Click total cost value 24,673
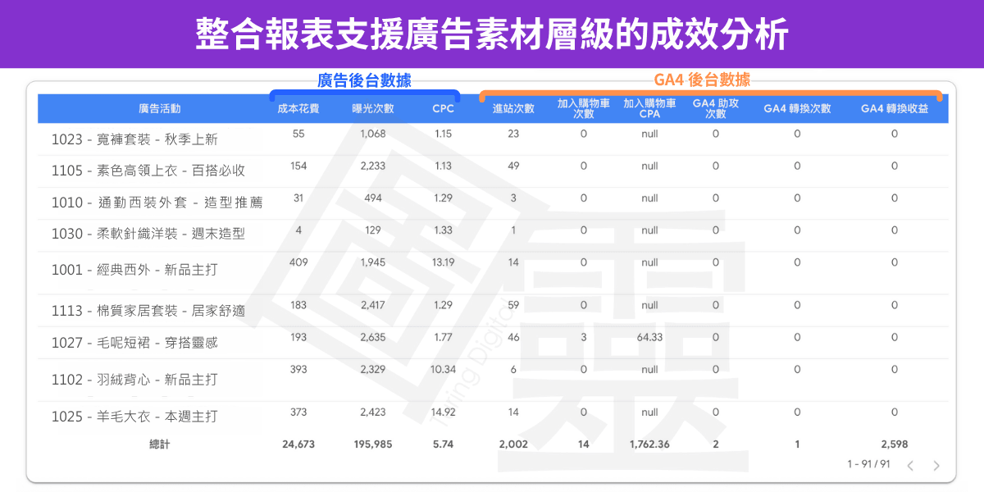Screen dimensions: 984x492 click(x=298, y=444)
